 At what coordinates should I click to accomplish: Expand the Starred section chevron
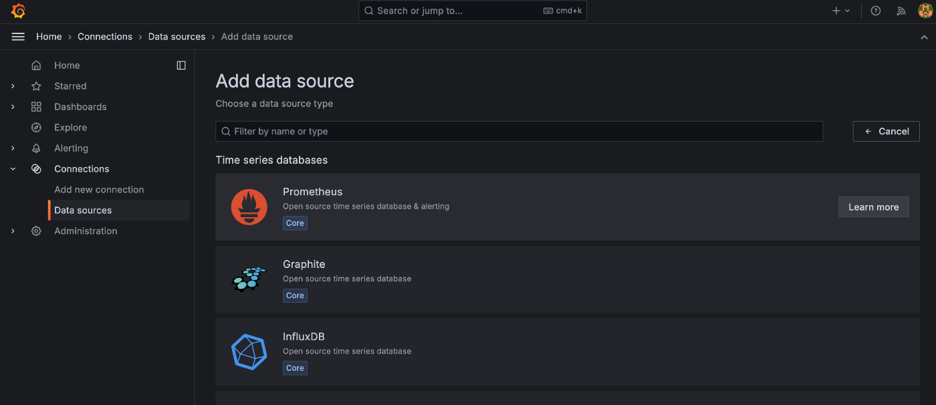click(13, 86)
